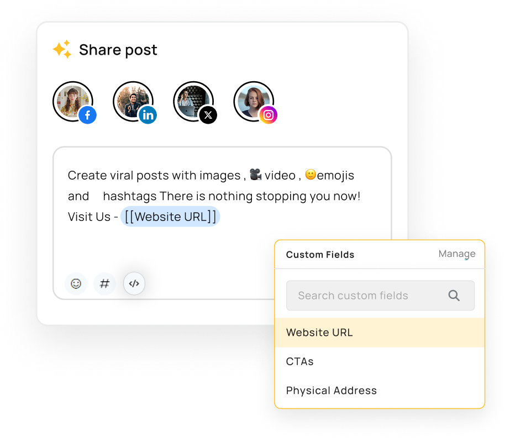This screenshot has width=510, height=442.
Task: Click the Instagram badge icon
Action: point(269,115)
